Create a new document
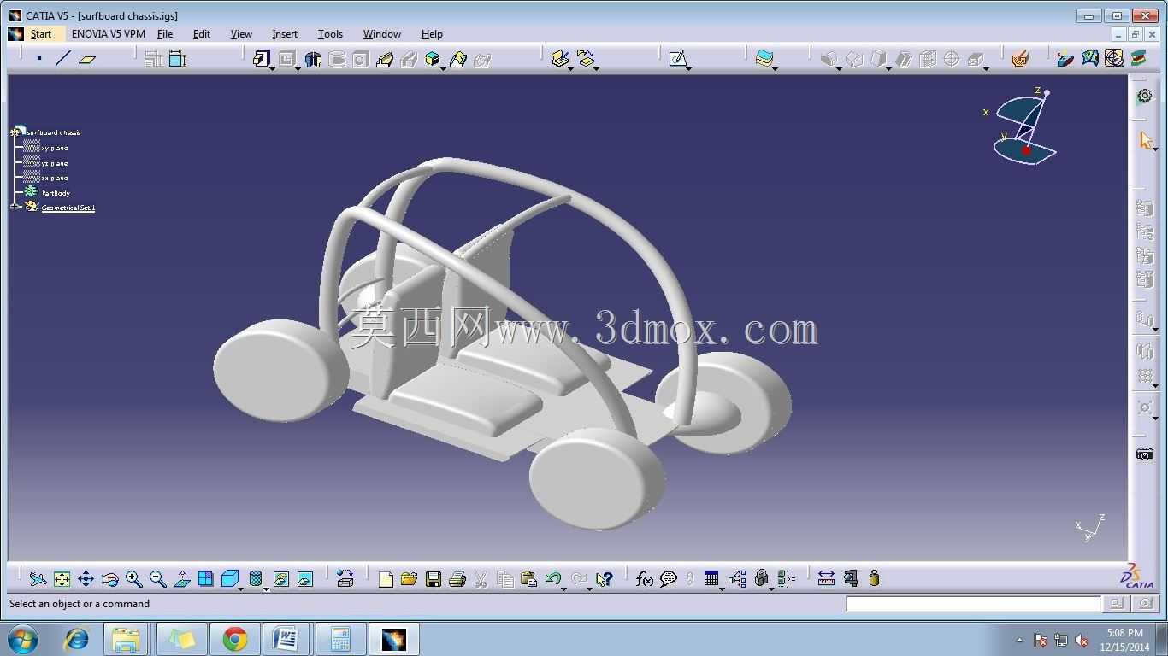 pos(386,579)
